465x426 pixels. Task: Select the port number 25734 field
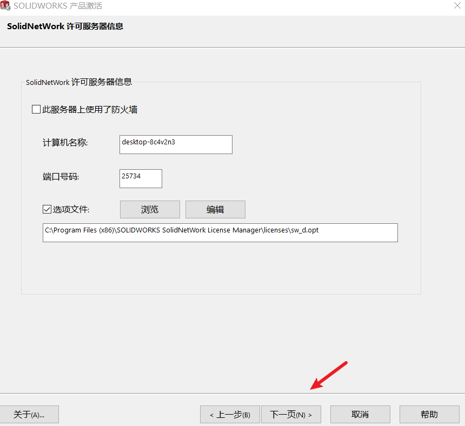coord(141,178)
